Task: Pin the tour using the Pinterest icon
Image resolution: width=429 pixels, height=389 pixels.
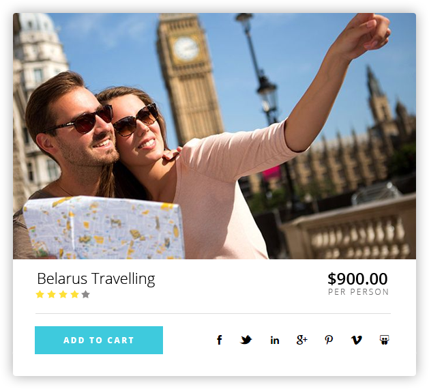Action: tap(329, 340)
